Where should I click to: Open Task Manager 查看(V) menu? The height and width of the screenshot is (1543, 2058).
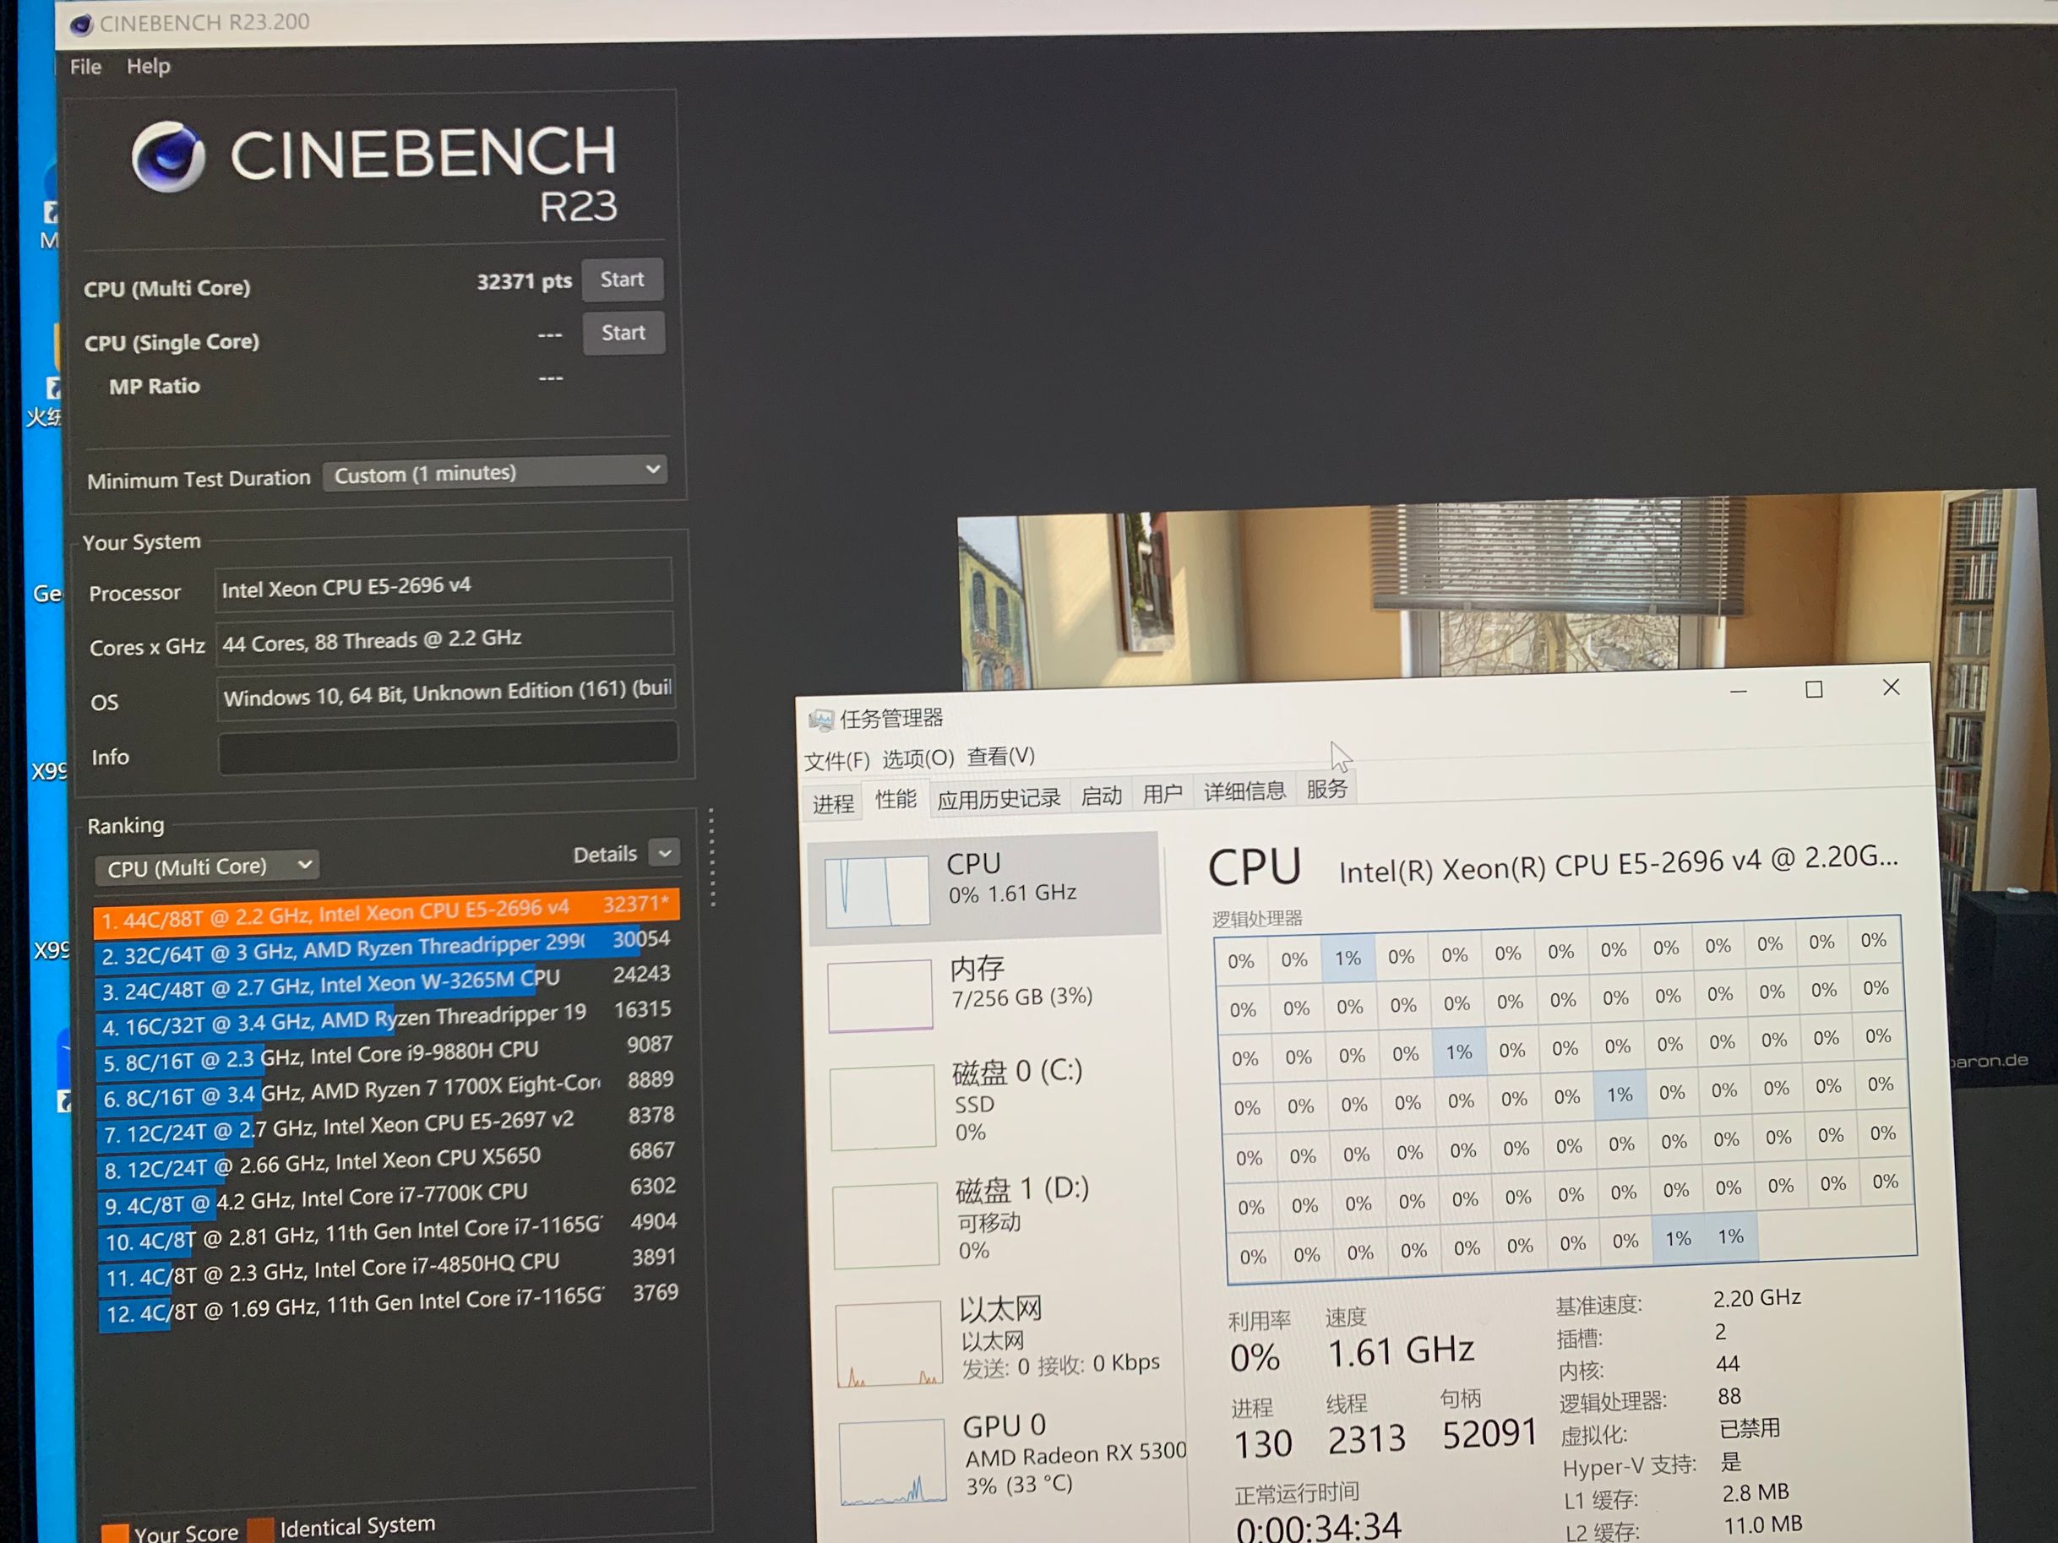[x=1000, y=756]
